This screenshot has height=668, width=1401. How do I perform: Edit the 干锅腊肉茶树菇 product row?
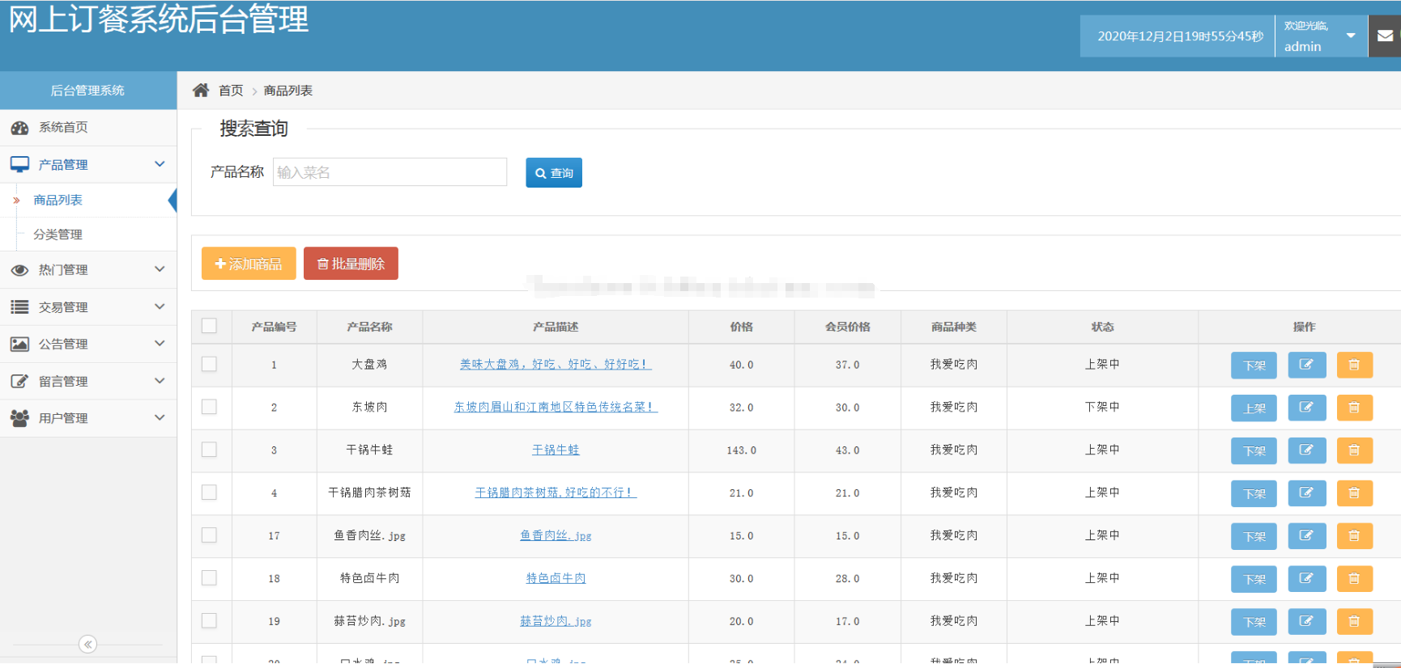tap(1306, 493)
